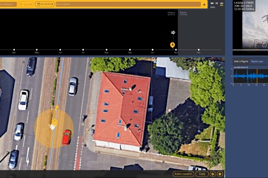Click the Point Location button
268x178 pixels.
tap(183, 174)
